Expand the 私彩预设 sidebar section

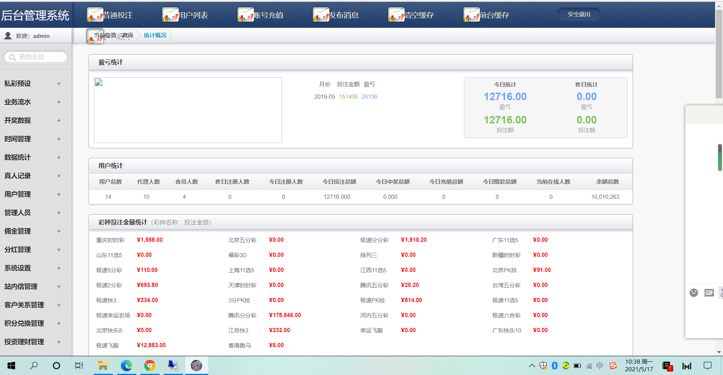click(x=59, y=84)
